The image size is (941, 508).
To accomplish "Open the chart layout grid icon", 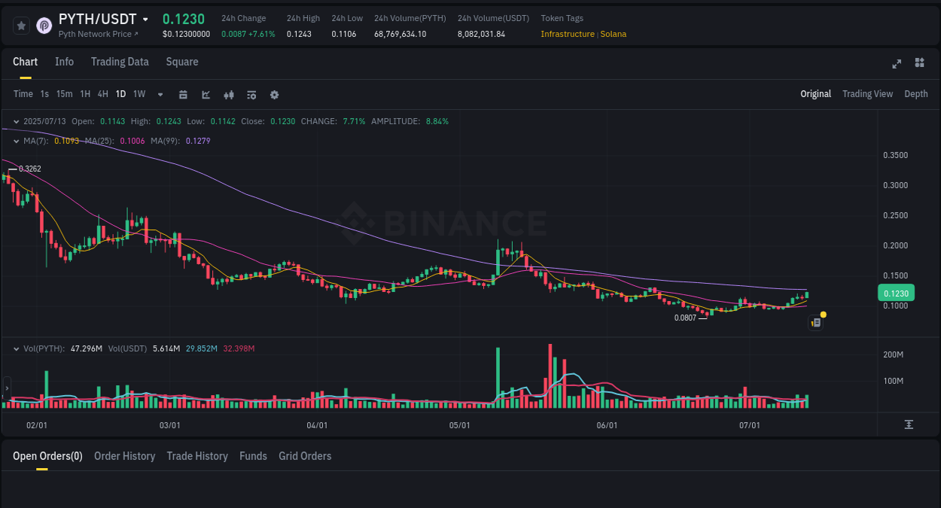I will click(x=919, y=64).
